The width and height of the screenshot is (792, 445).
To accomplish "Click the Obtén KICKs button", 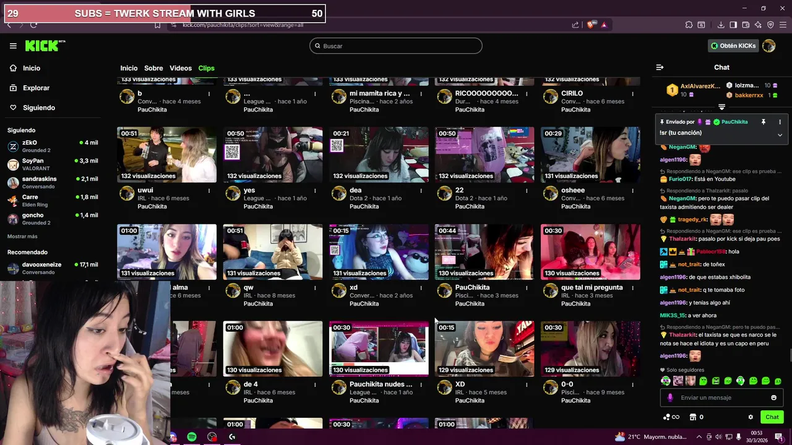I will pyautogui.click(x=733, y=46).
